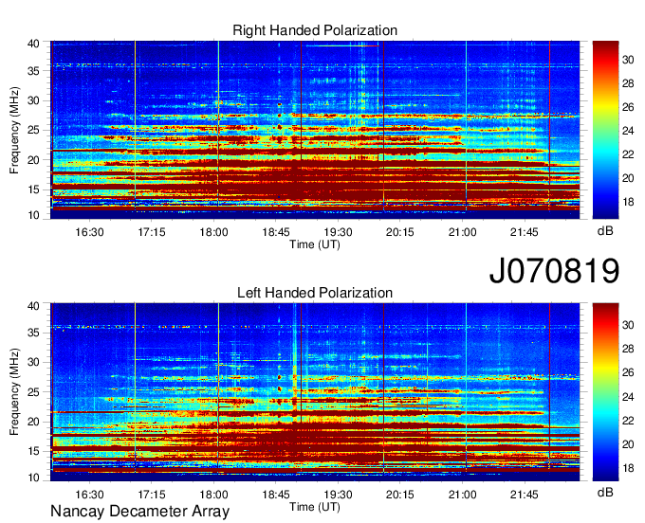Pick "21:00" time tick of Left Handed plot
Viewport: 645px width, 523px height.
click(462, 495)
